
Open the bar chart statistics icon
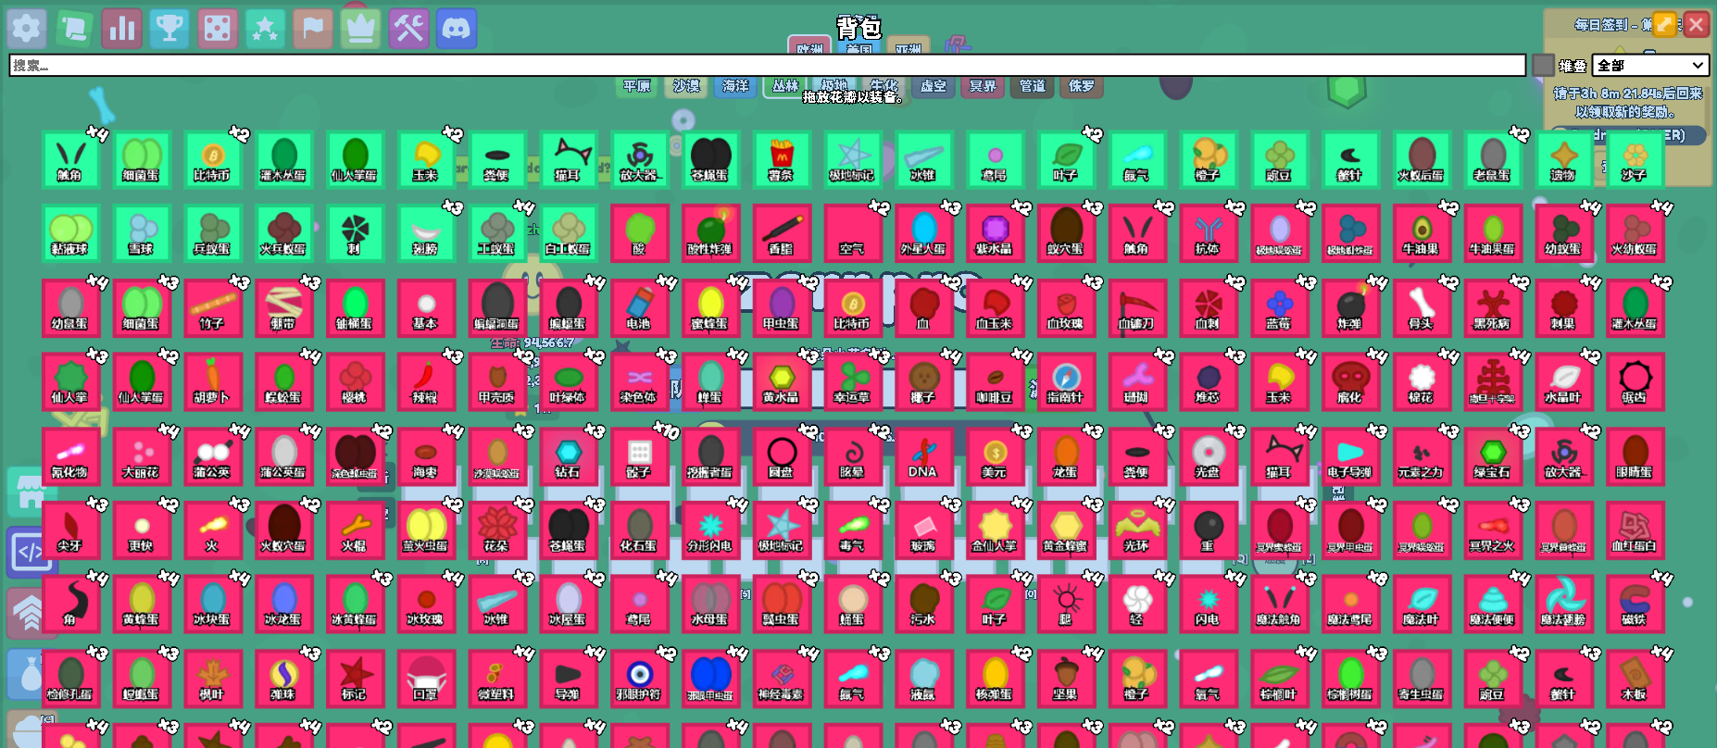point(122,29)
